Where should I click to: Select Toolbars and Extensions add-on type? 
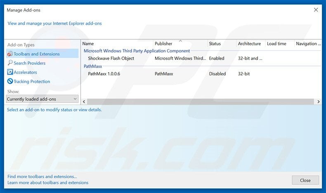click(43, 54)
